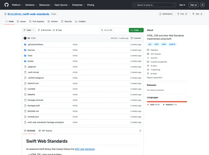Image resolution: width=209 pixels, height=155 pixels.
Task: Click the Go to file input
Action: (x=114, y=30)
